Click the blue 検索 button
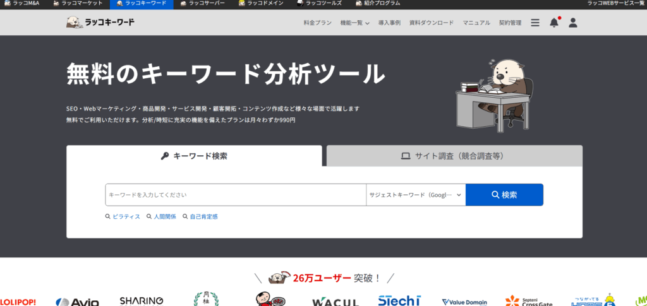This screenshot has width=647, height=306. (x=504, y=195)
